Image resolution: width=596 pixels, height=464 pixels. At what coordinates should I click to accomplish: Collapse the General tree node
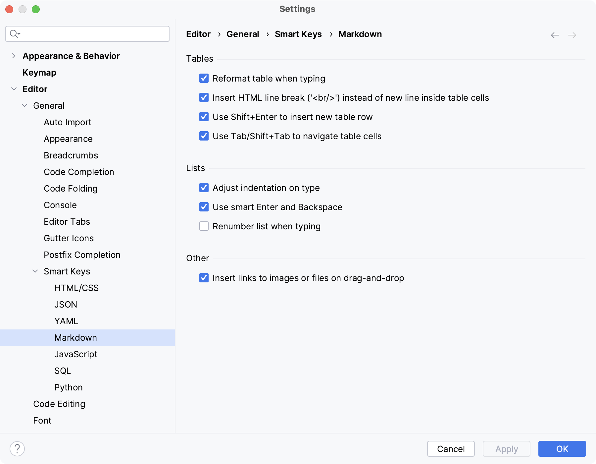pyautogui.click(x=24, y=105)
